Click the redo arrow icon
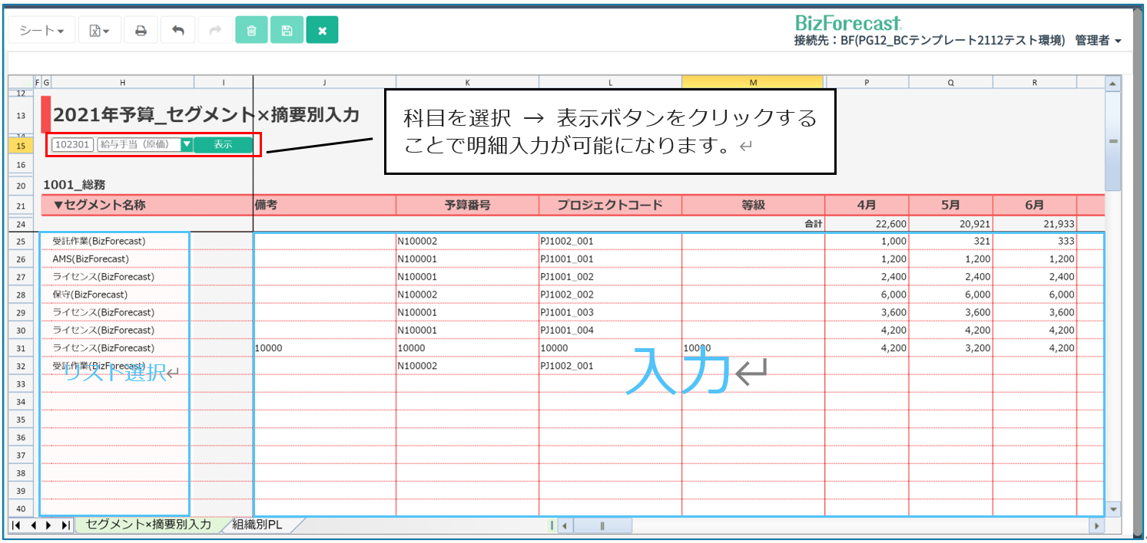 (215, 31)
